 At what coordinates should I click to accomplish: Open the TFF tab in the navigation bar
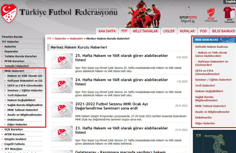[x=124, y=31]
